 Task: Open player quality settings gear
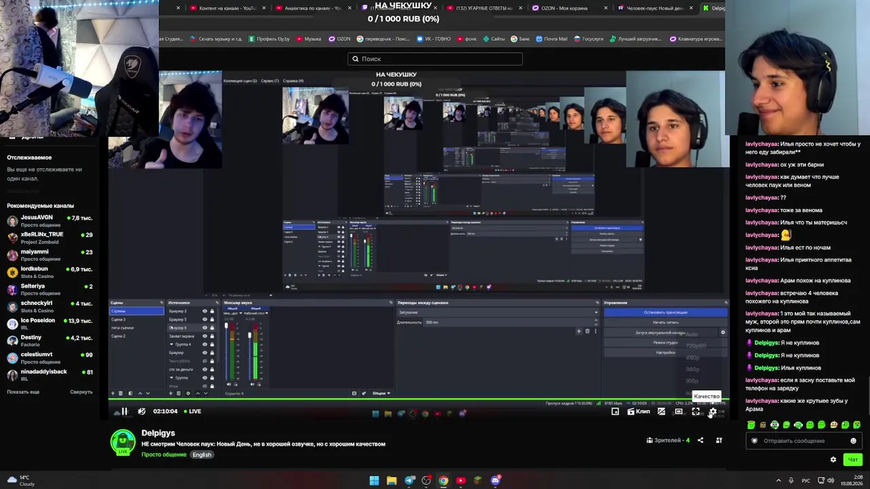tap(712, 412)
